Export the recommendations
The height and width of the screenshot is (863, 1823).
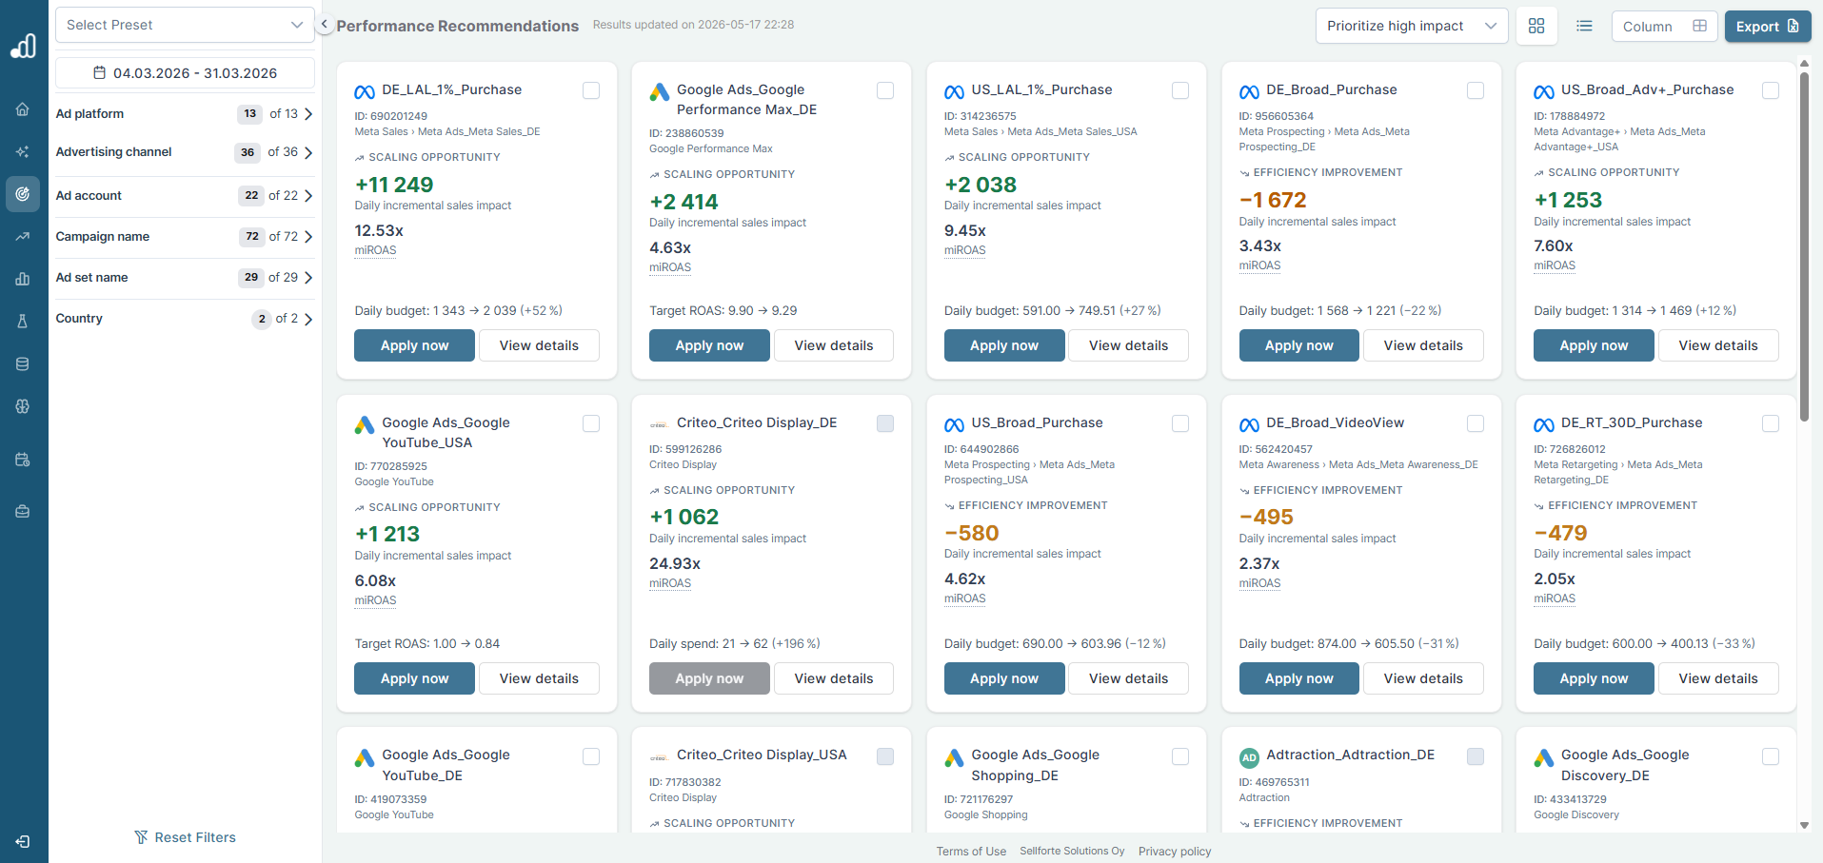(1768, 26)
